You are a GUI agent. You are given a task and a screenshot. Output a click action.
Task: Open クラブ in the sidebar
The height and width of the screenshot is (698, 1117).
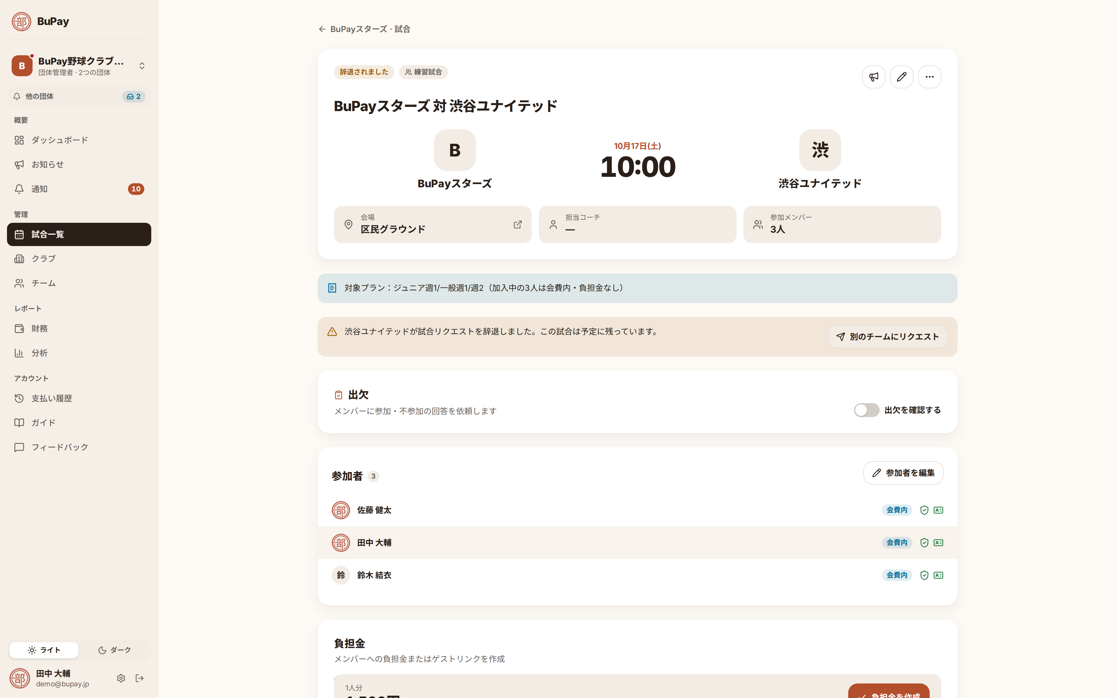point(79,259)
